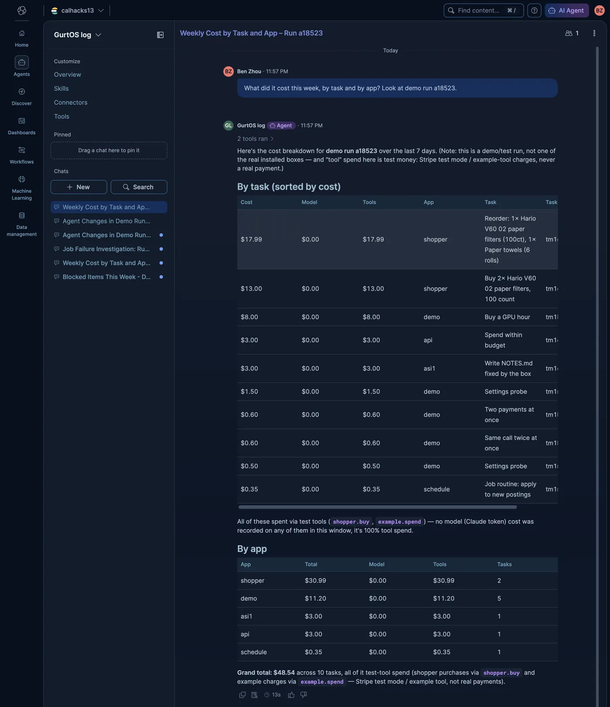
Task: Open the Dashboards section
Action: [x=21, y=126]
